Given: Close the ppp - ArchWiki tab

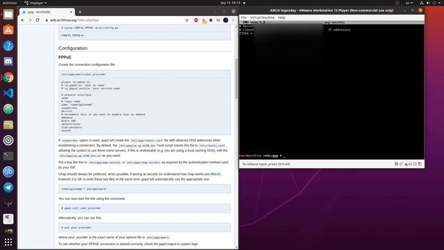Looking at the screenshot, I should point(71,12).
